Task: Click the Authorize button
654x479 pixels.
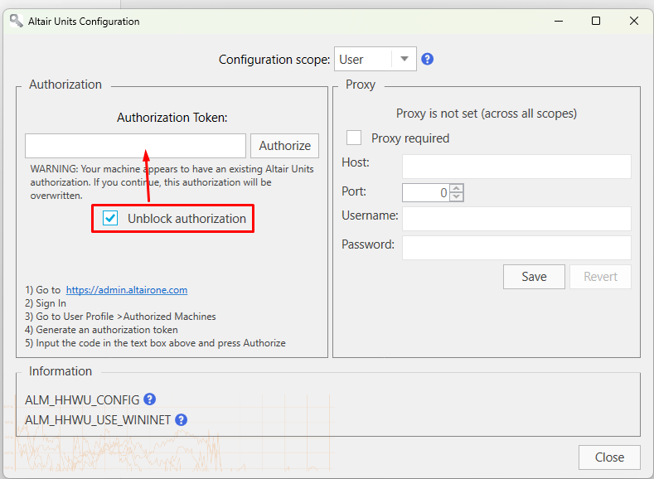Action: (x=285, y=146)
